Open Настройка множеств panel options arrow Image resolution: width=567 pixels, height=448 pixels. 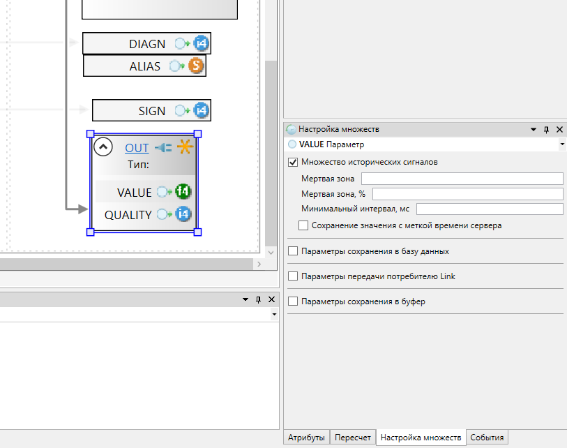pos(534,129)
